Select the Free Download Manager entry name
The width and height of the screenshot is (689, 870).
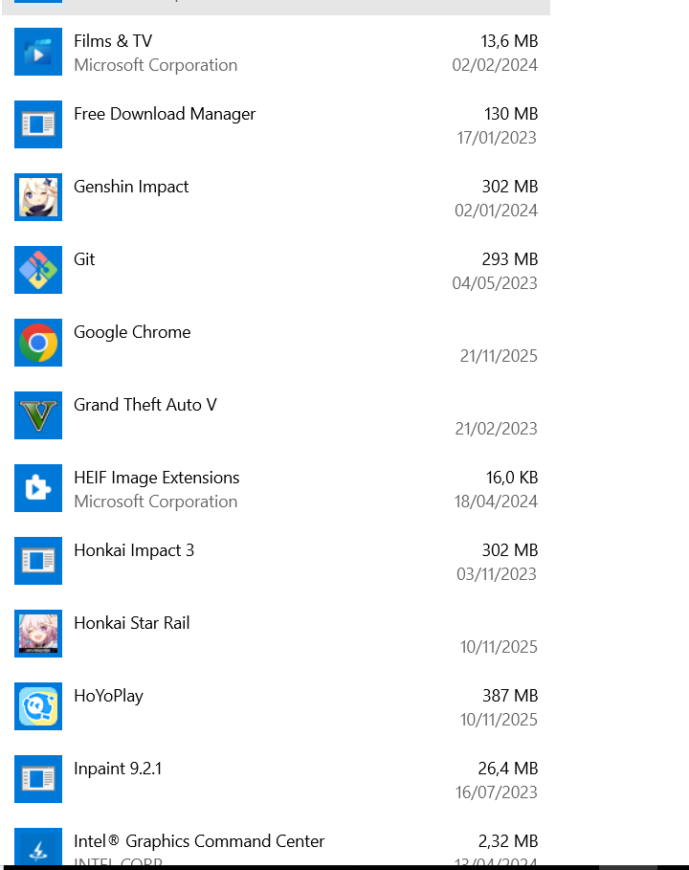tap(165, 114)
